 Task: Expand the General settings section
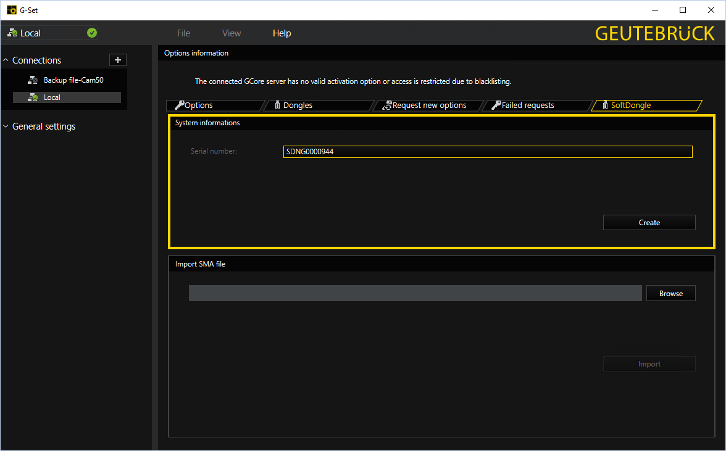(x=6, y=126)
